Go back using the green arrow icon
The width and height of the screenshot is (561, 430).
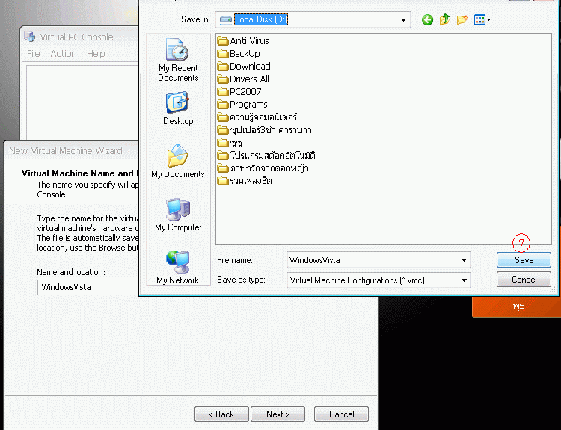(427, 19)
